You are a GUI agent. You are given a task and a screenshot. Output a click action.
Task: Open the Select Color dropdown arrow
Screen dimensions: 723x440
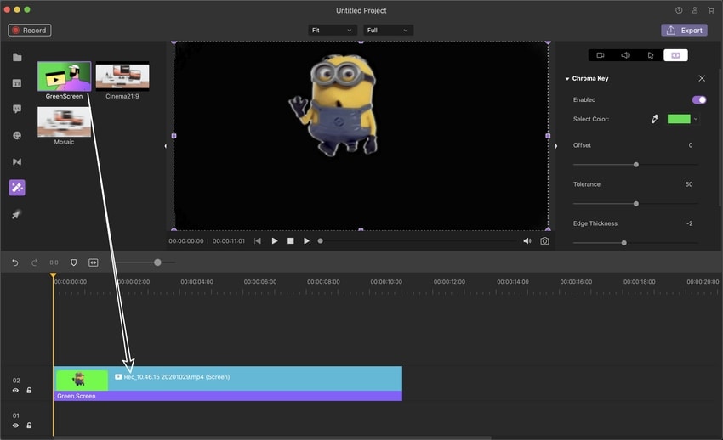696,119
